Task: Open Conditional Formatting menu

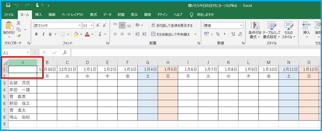Action: 255,30
